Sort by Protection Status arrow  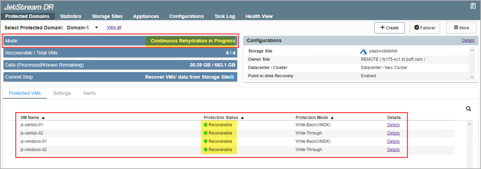[242, 118]
